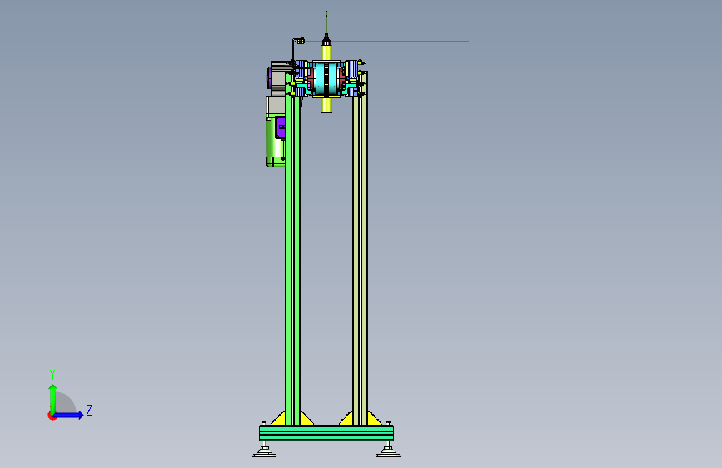
Task: Click the blue Z axis arrow of the triad
Action: coord(69,415)
